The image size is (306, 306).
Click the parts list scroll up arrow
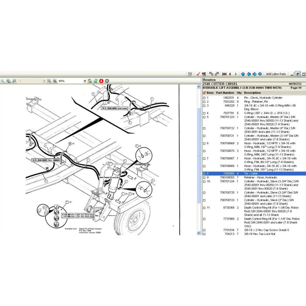[198, 87]
